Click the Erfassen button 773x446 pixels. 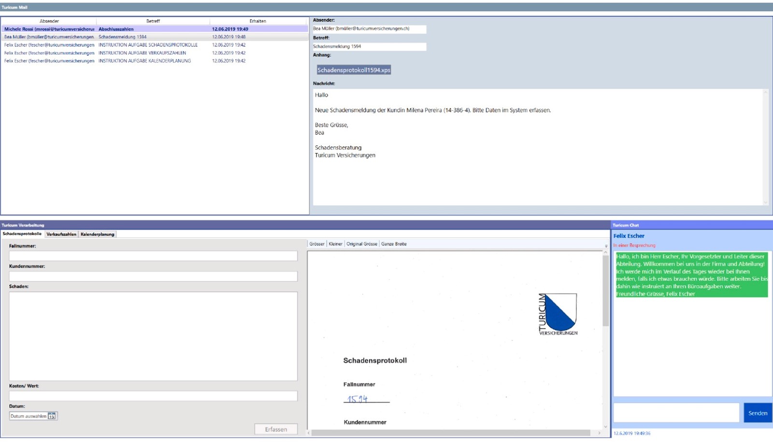276,429
